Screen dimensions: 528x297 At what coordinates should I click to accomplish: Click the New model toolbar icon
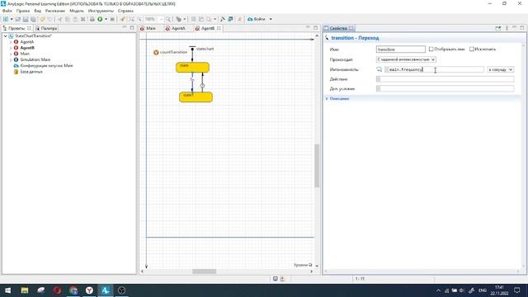pyautogui.click(x=6, y=19)
